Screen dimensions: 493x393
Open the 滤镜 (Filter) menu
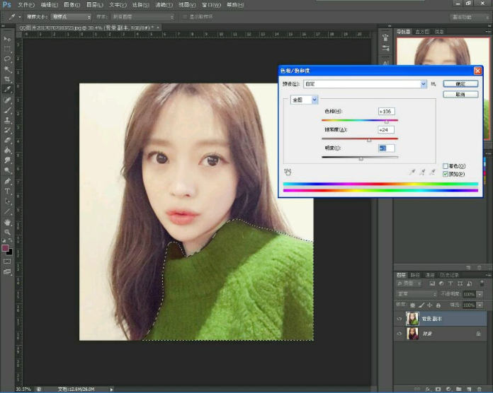(x=163, y=4)
